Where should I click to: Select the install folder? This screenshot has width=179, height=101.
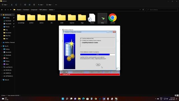pyautogui.click(x=62, y=19)
